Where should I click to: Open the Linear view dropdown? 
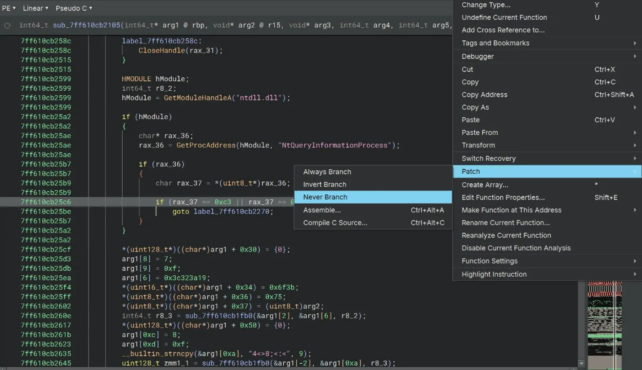point(36,8)
